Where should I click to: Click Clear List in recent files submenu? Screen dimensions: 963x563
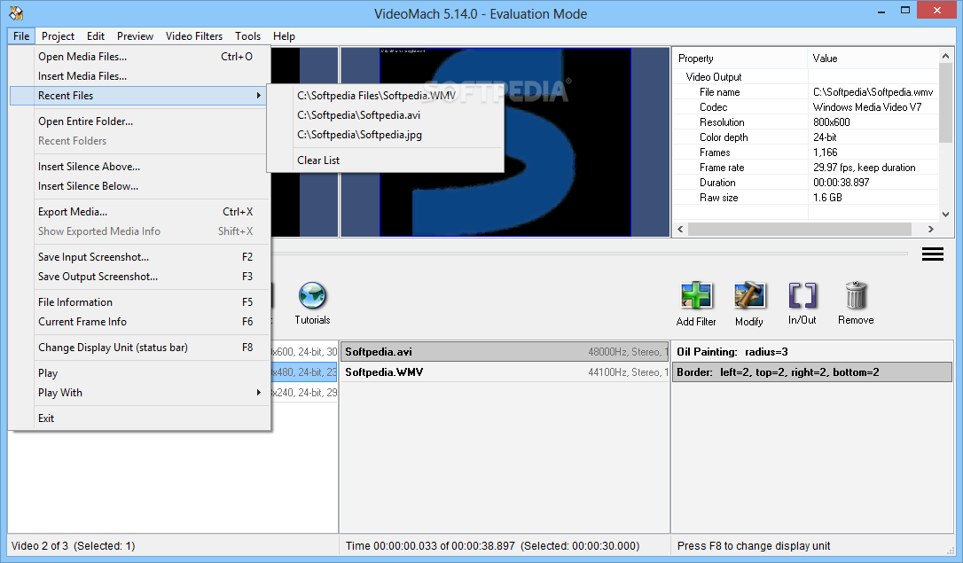(386, 160)
